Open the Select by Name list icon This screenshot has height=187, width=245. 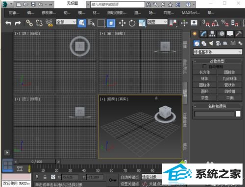[91, 23]
